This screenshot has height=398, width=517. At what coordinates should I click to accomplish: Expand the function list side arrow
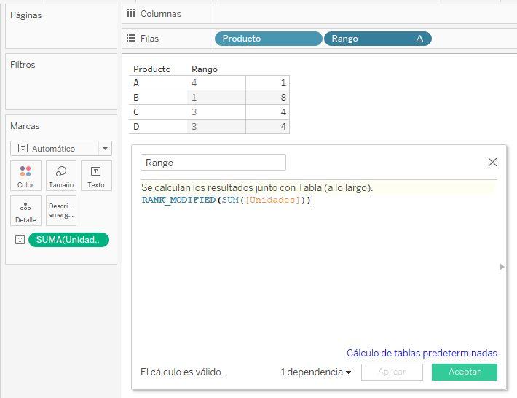502,267
